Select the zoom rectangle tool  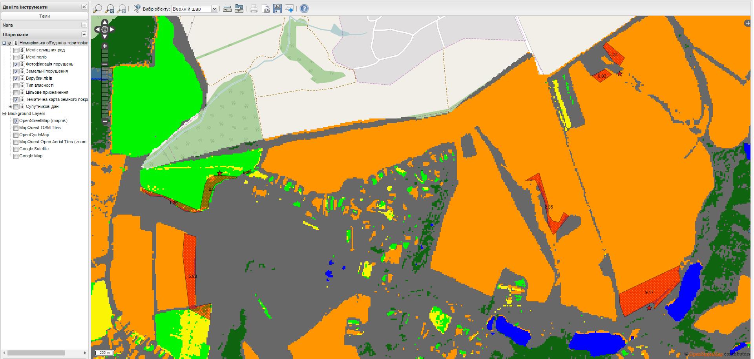pos(97,9)
